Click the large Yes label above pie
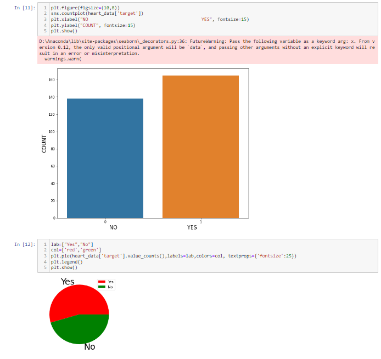Image resolution: width=381 pixels, height=359 pixels. (68, 282)
